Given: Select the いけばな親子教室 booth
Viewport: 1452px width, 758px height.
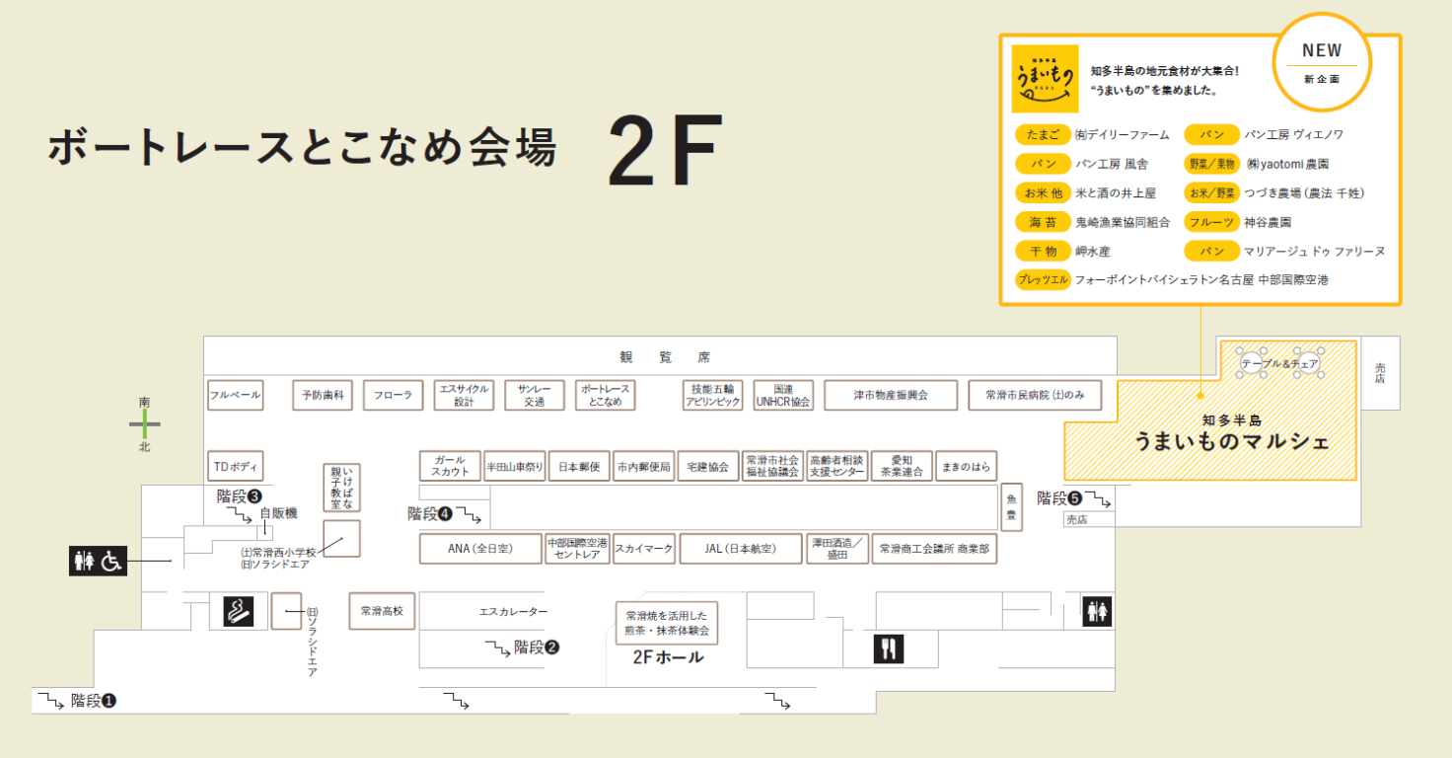Looking at the screenshot, I should click(341, 488).
